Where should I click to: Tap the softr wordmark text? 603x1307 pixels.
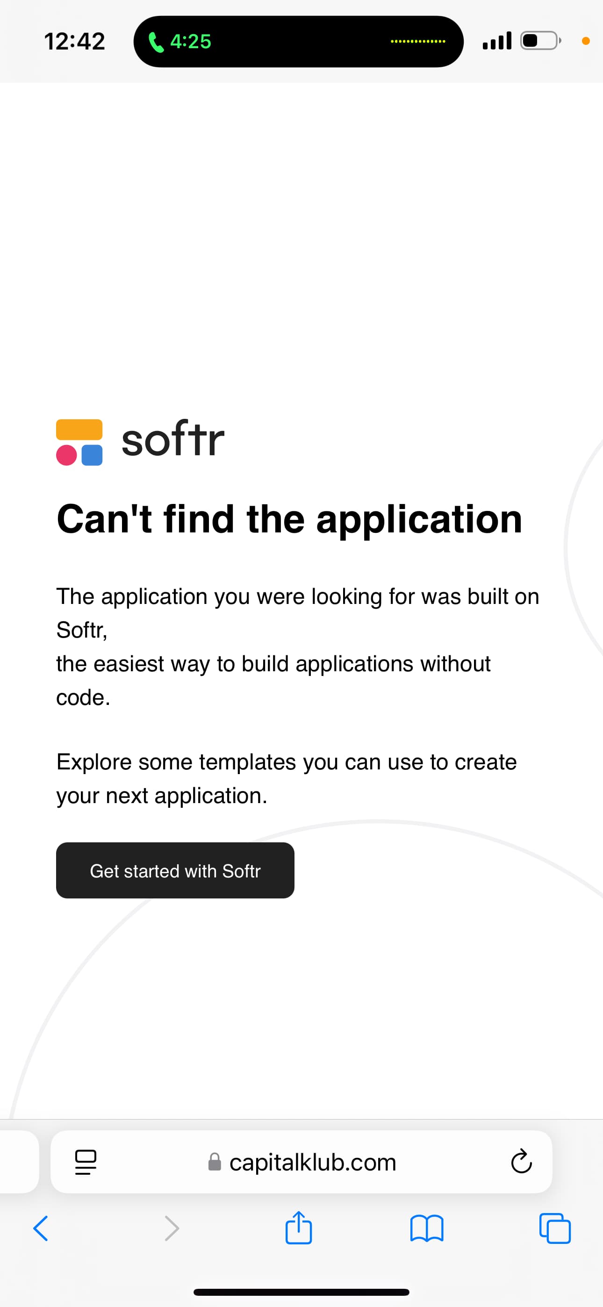pos(173,439)
